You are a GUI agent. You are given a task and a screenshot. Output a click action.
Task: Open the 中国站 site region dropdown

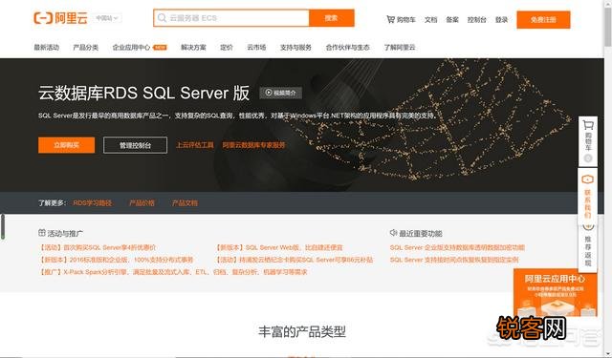107,18
